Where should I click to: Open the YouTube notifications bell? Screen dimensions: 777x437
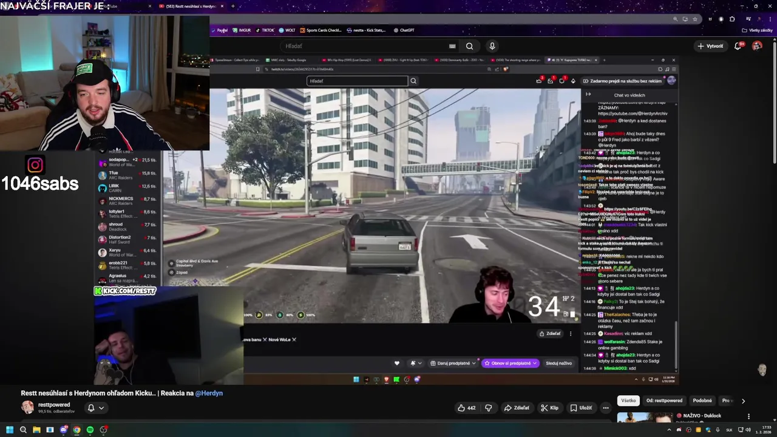click(738, 46)
